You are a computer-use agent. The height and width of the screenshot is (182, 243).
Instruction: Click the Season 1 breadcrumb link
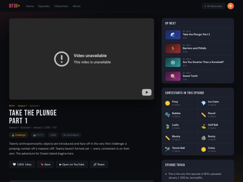[x=22, y=106]
